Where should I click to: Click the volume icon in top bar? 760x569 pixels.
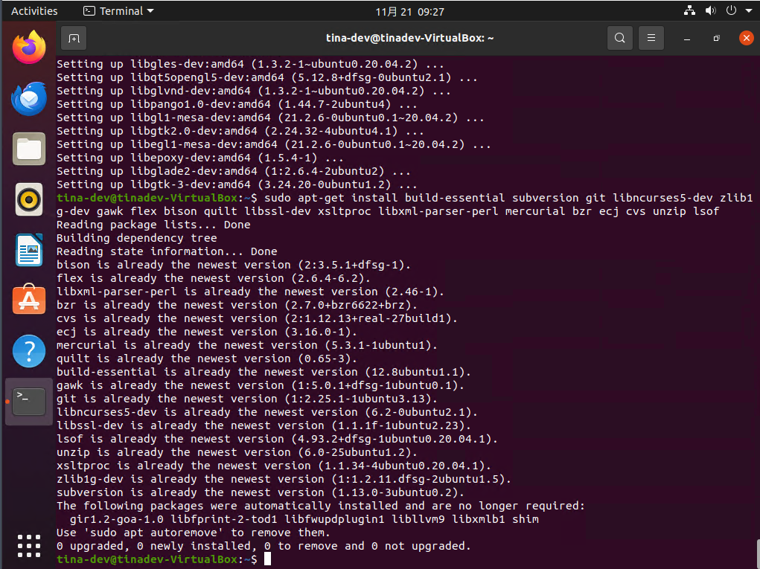pyautogui.click(x=710, y=11)
